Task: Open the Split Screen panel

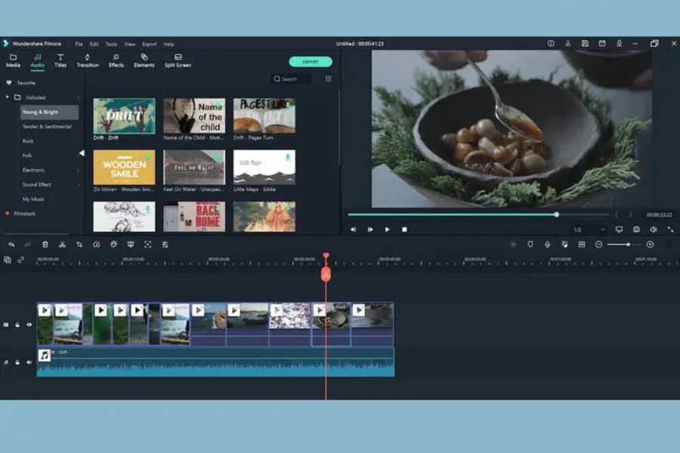Action: coord(178,60)
